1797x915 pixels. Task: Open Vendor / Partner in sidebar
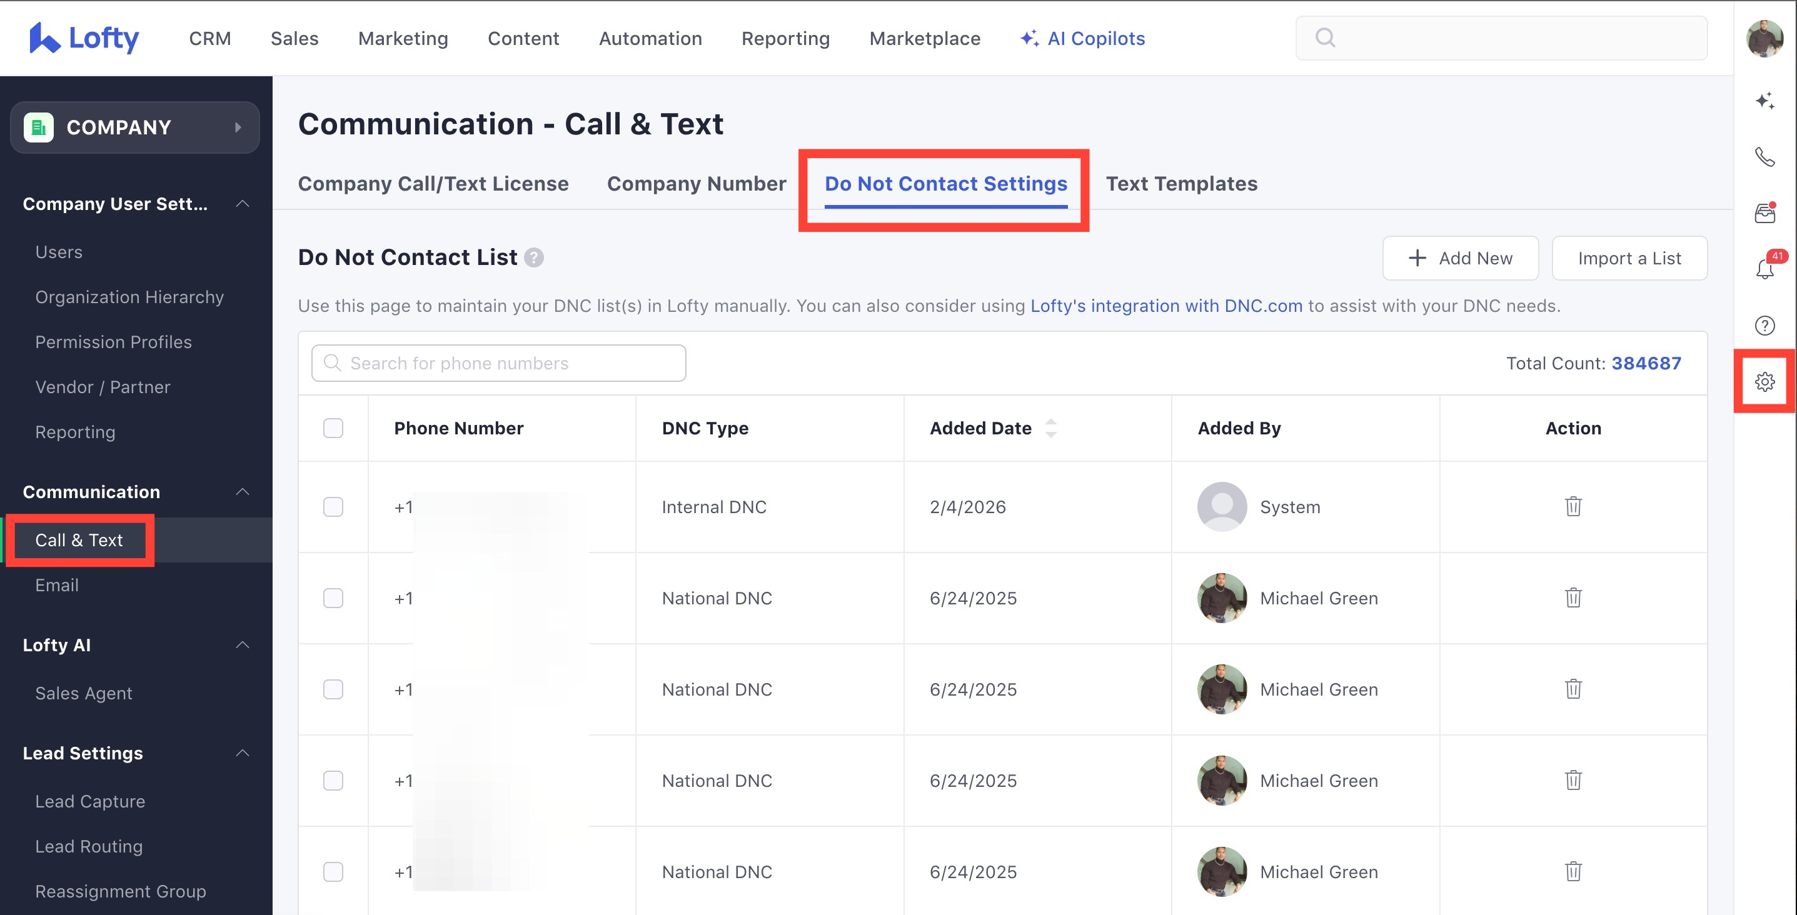tap(103, 387)
